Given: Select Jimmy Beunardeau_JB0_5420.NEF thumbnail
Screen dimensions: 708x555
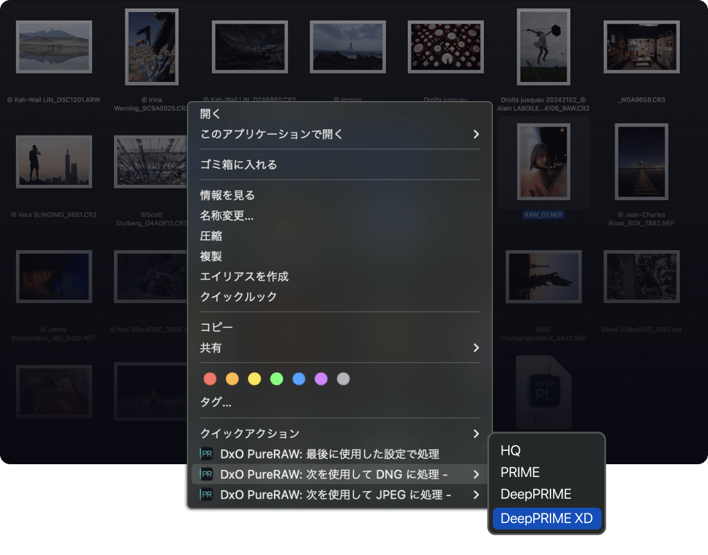Looking at the screenshot, I should coord(54,277).
